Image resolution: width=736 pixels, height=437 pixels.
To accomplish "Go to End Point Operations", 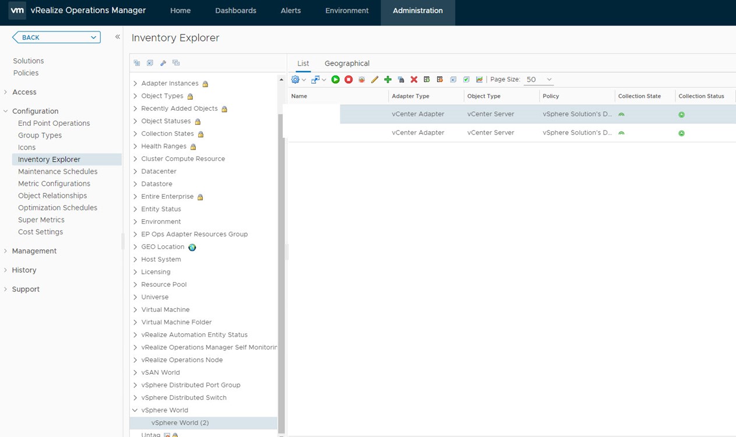I will 54,123.
